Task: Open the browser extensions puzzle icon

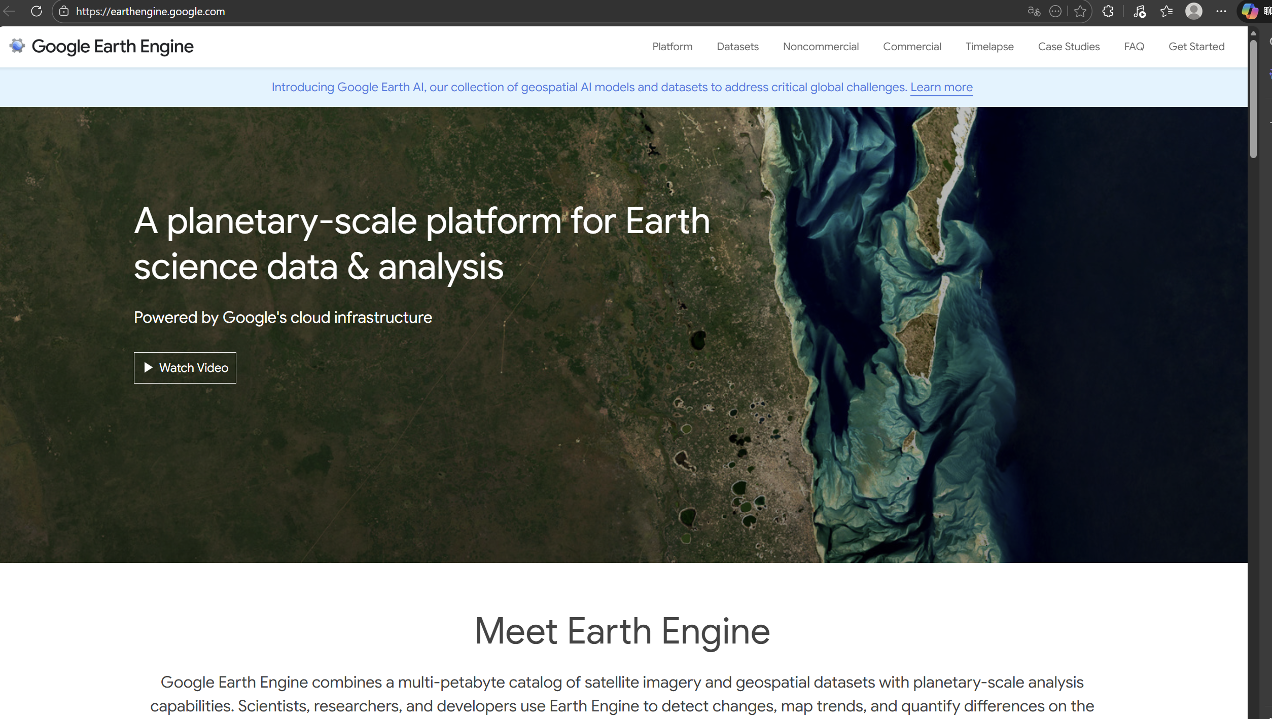Action: 1108,11
